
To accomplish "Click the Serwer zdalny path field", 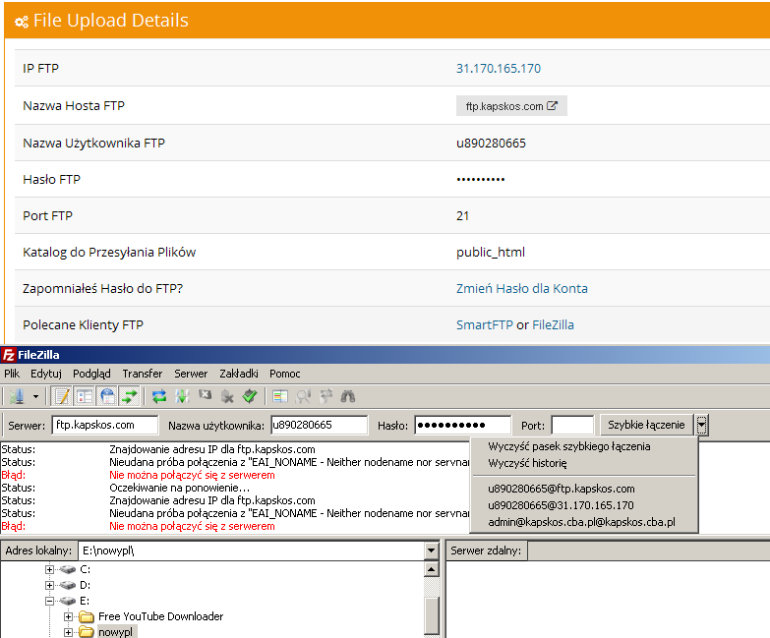I will tap(648, 551).
